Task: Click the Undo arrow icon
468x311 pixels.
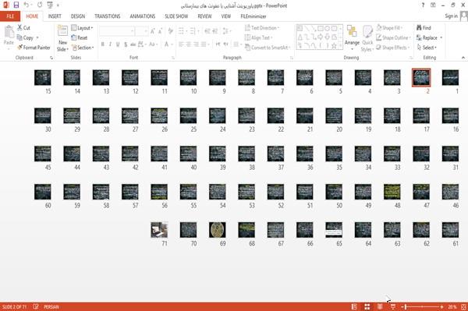Action: tap(27, 5)
